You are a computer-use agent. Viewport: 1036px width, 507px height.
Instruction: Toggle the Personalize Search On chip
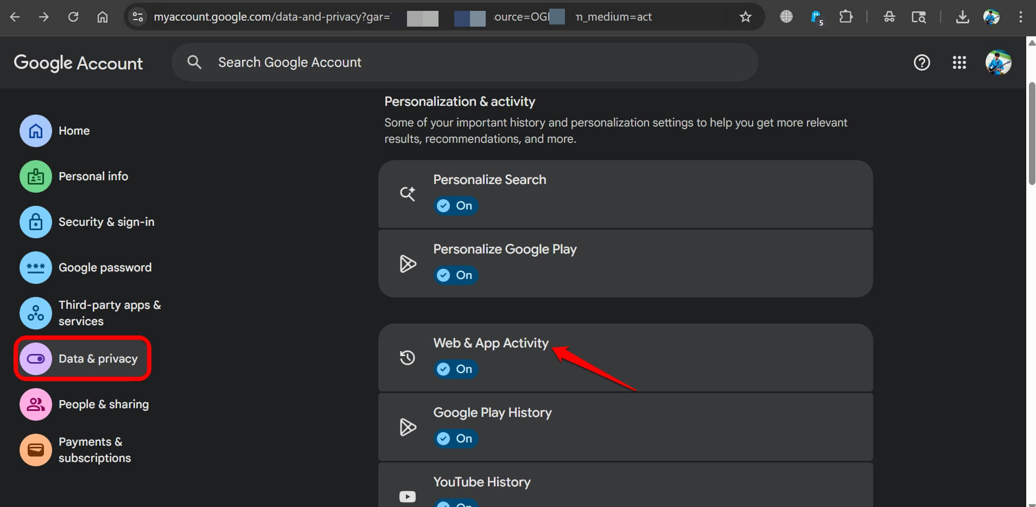click(x=455, y=206)
